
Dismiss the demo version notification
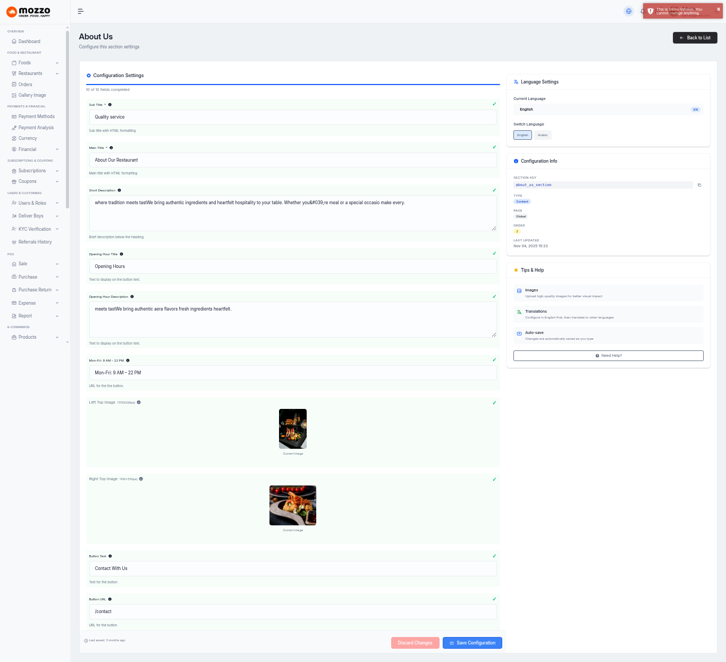(719, 9)
